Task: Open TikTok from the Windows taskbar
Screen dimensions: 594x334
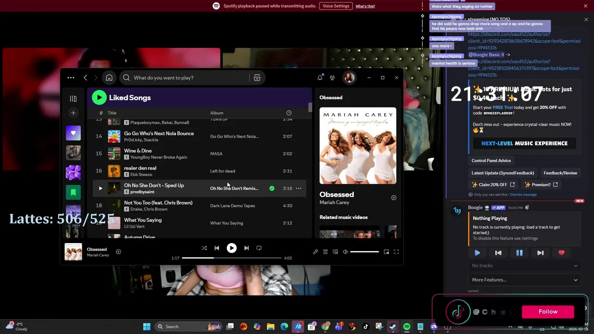Action: pos(366,327)
